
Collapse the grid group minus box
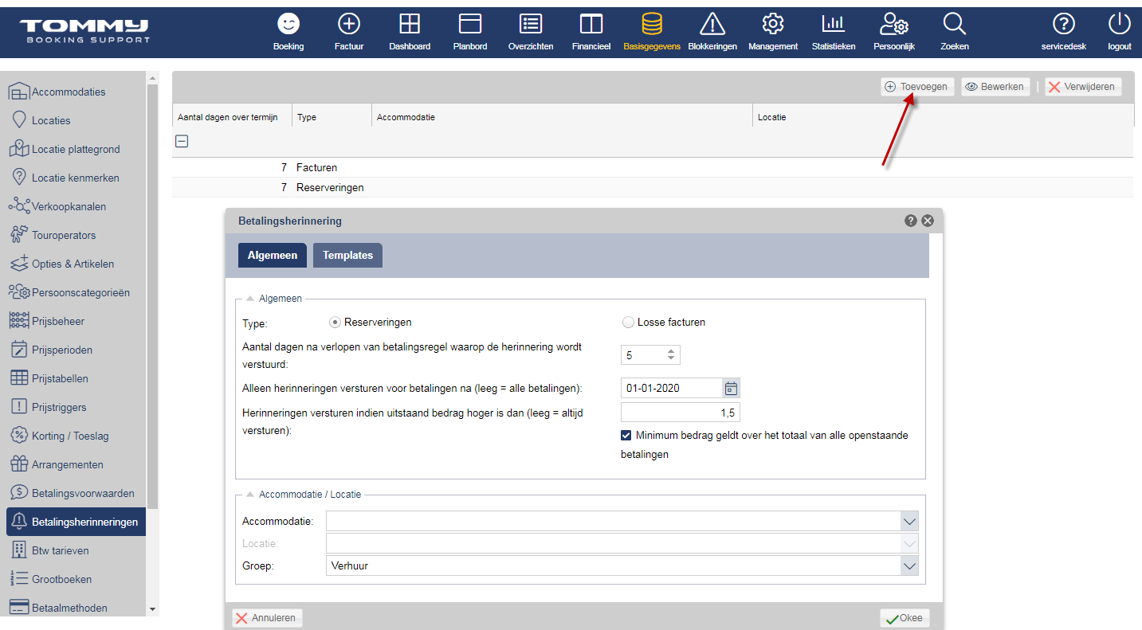pyautogui.click(x=182, y=141)
